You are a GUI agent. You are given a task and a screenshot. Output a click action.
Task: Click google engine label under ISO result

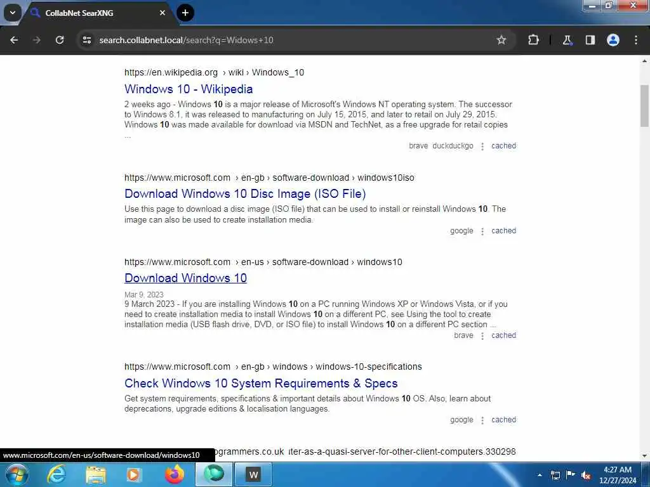pyautogui.click(x=461, y=231)
